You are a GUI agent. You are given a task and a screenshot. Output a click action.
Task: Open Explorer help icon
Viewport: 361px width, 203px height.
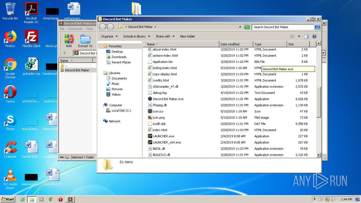tap(314, 36)
